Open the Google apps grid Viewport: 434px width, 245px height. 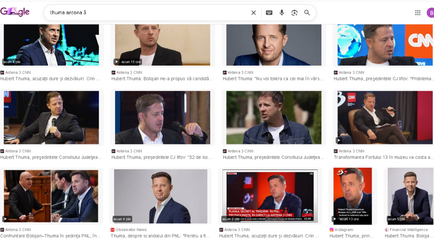(418, 13)
